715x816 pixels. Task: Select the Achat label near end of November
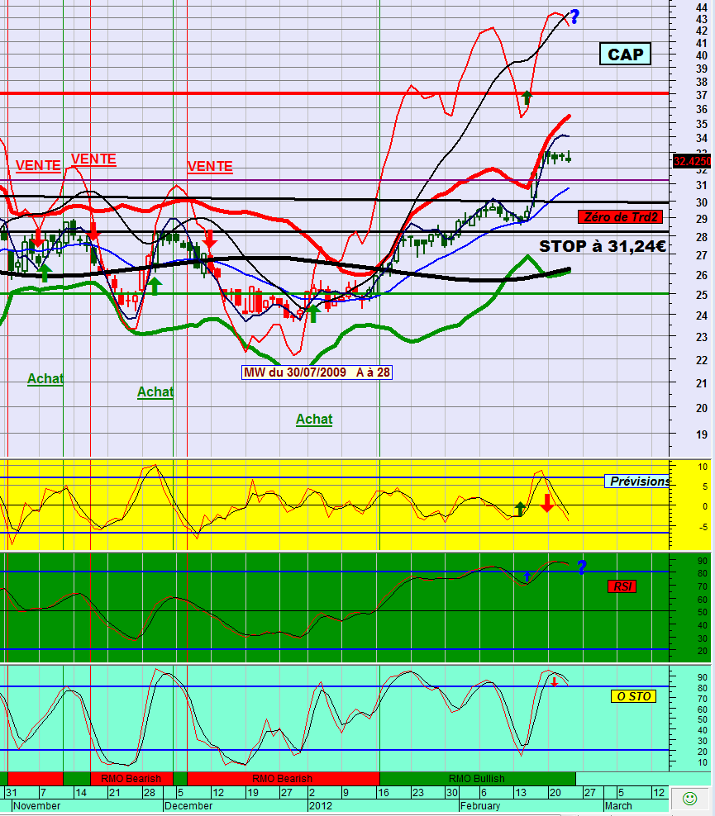click(x=155, y=392)
